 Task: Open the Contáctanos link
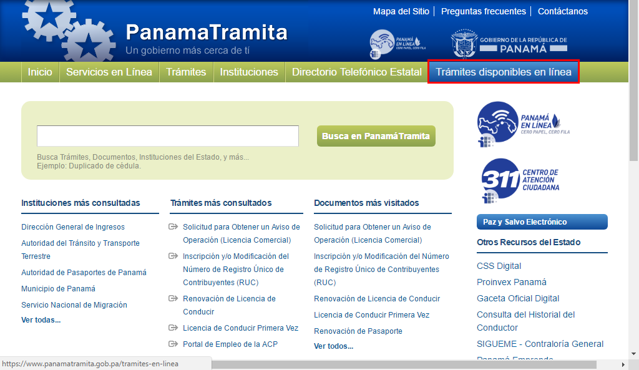pos(563,11)
